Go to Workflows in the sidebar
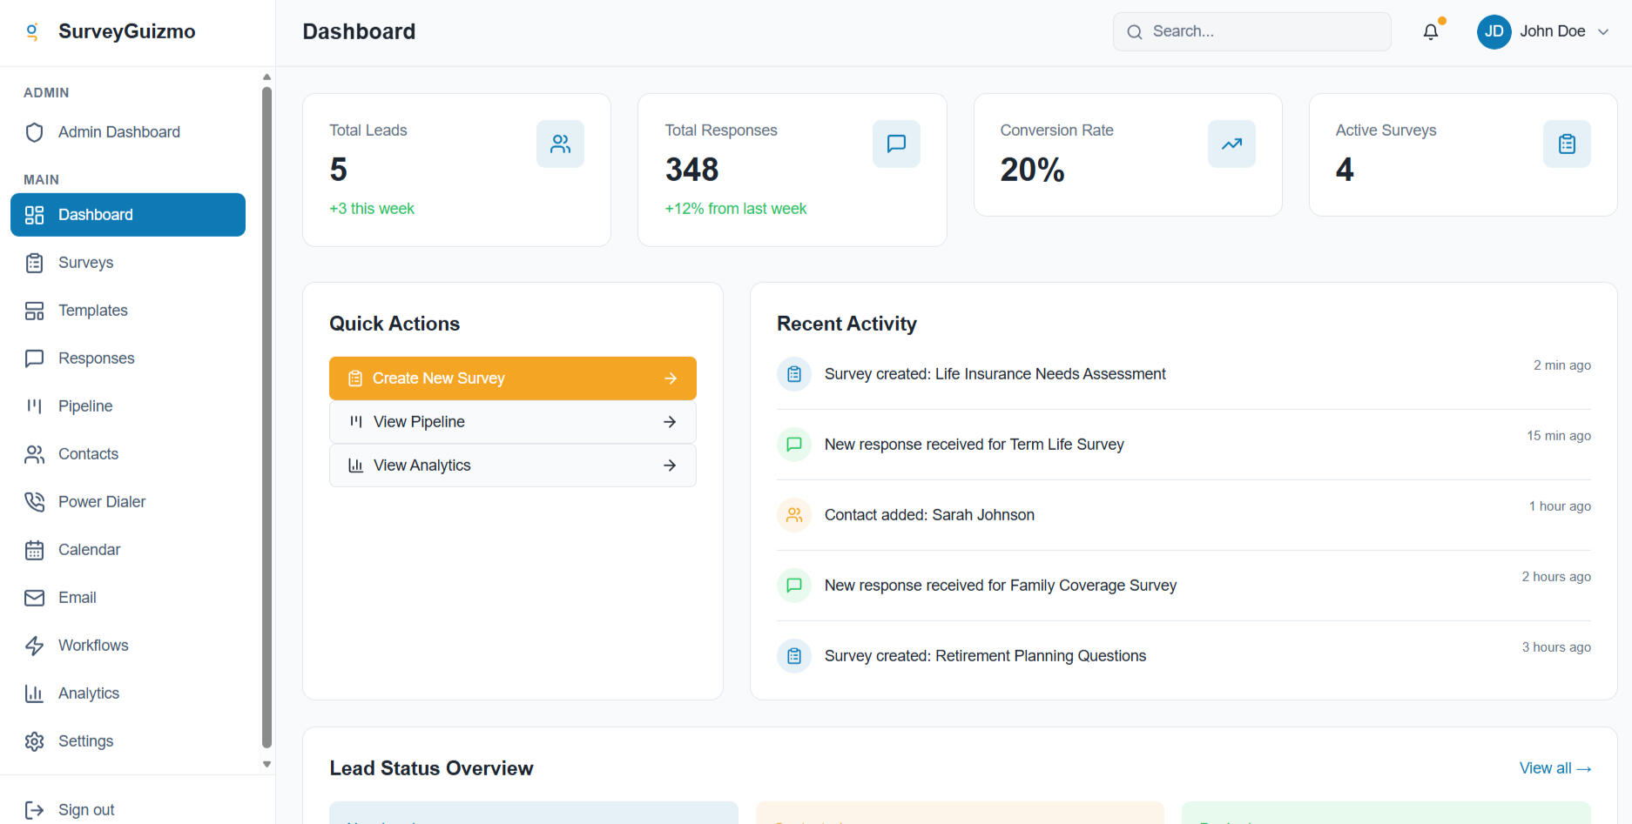Image resolution: width=1632 pixels, height=824 pixels. [93, 646]
